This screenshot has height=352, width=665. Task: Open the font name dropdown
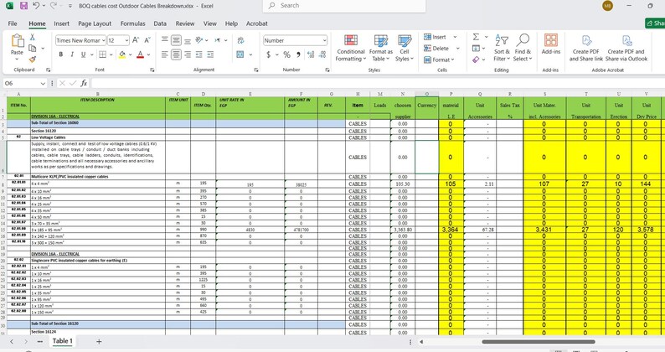[x=104, y=40]
